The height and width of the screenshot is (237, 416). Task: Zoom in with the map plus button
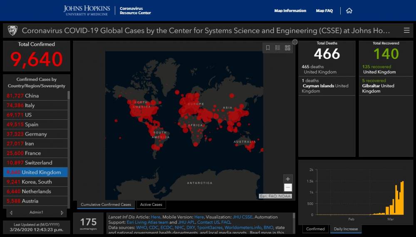point(288,179)
